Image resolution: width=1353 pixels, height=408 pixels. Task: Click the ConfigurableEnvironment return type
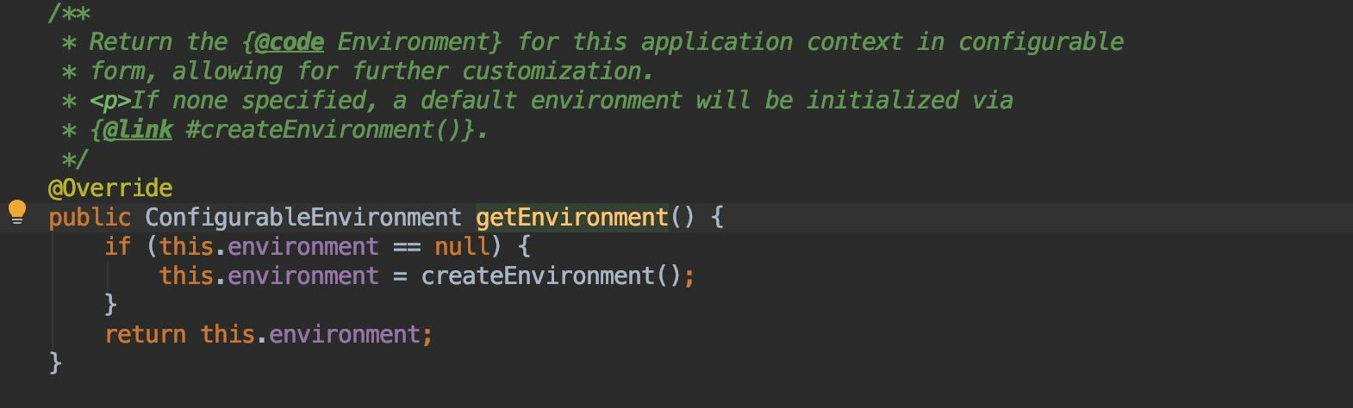pyautogui.click(x=302, y=218)
